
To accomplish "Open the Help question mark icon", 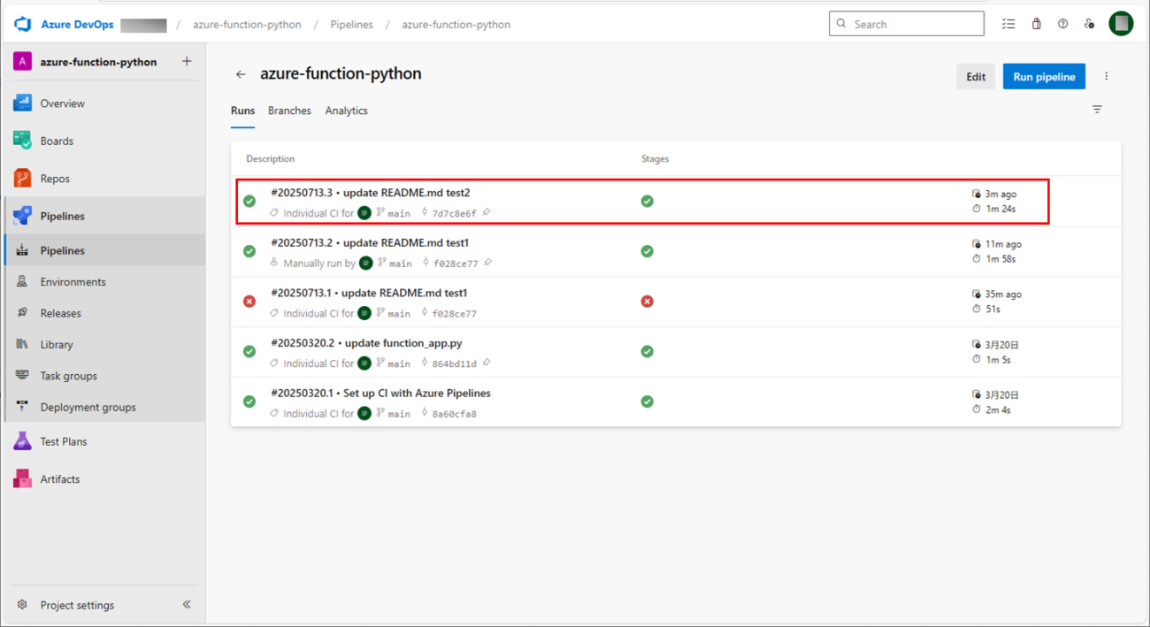I will (x=1062, y=24).
